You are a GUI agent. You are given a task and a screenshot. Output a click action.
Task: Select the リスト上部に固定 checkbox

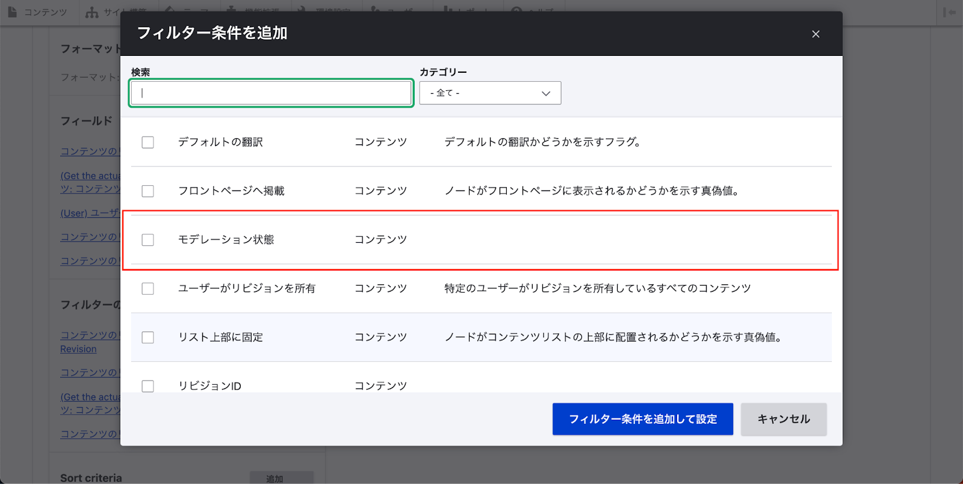(x=147, y=337)
